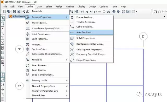This screenshot has width=167, height=102.
Task: Select Joint Patterns... menu item
Action: coord(47,39)
